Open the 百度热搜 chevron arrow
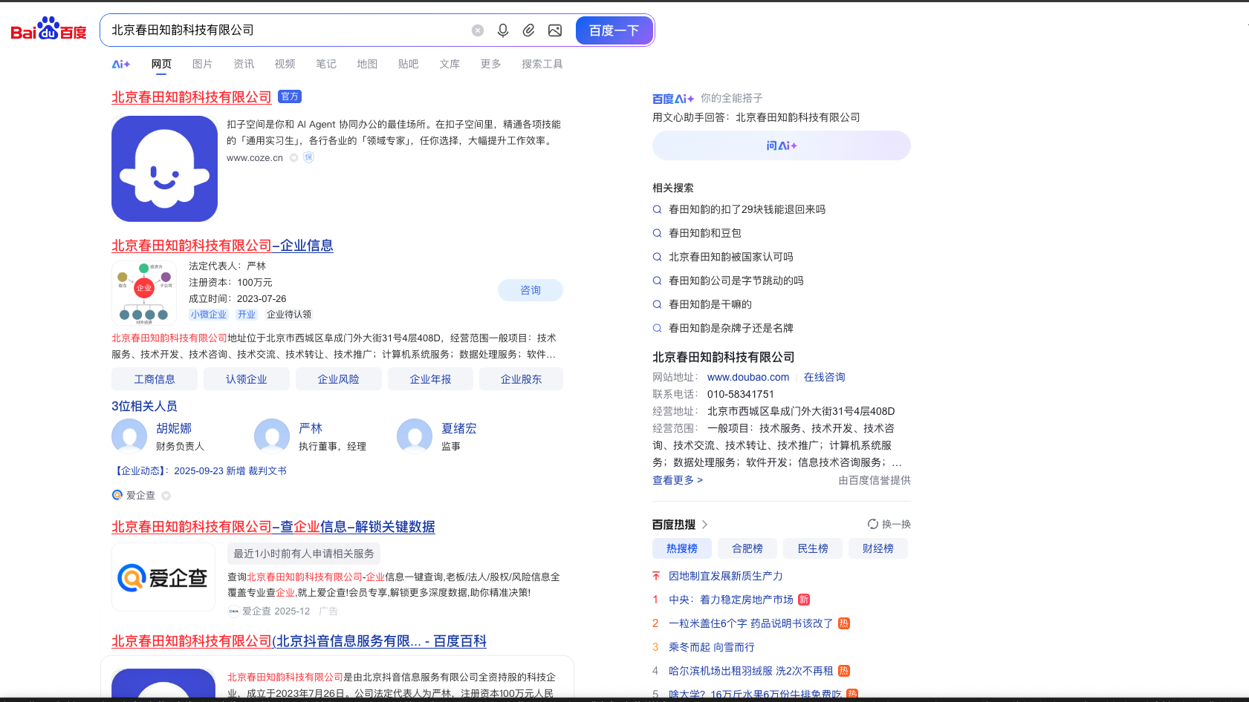1249x702 pixels. click(704, 524)
